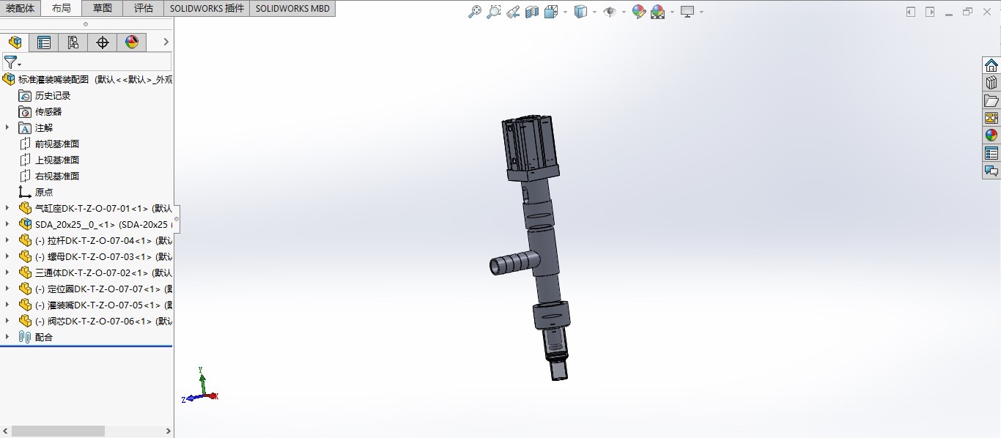The width and height of the screenshot is (1001, 438).
Task: Open the PropertyManager panel tab
Action: click(x=44, y=42)
